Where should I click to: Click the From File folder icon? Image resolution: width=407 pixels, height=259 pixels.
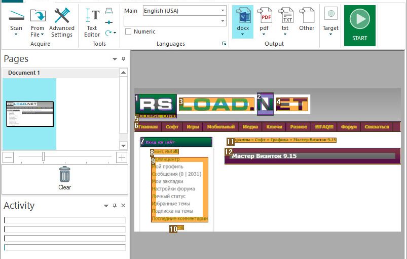click(x=38, y=15)
